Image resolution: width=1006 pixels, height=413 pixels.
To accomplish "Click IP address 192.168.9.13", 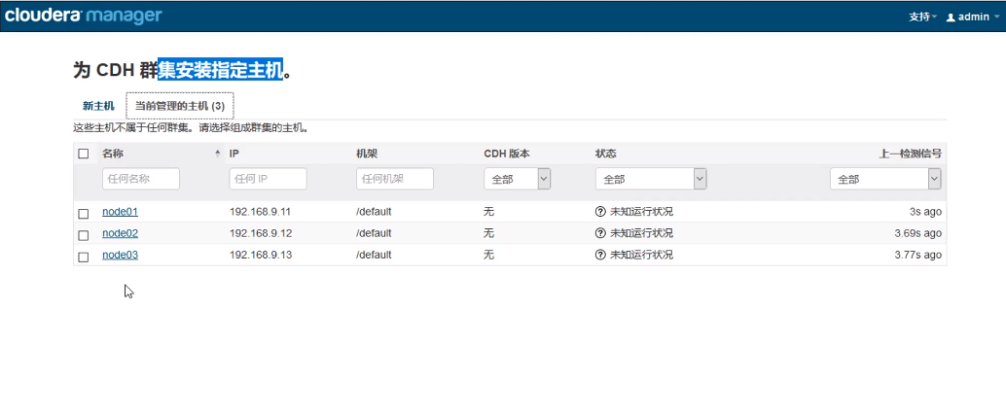I will click(x=261, y=255).
